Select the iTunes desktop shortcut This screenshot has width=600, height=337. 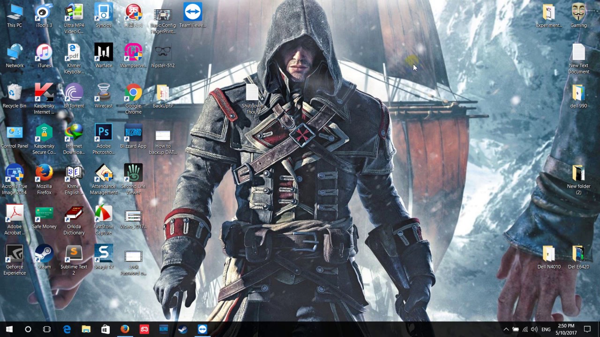[x=44, y=56]
